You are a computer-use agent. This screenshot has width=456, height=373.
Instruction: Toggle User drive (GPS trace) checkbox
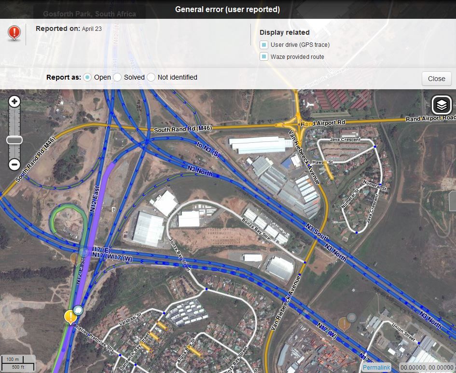[264, 45]
